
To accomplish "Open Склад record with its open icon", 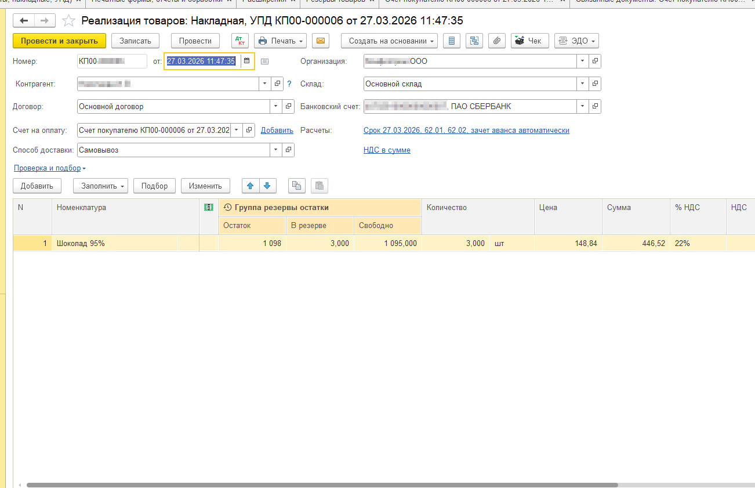I will click(595, 84).
